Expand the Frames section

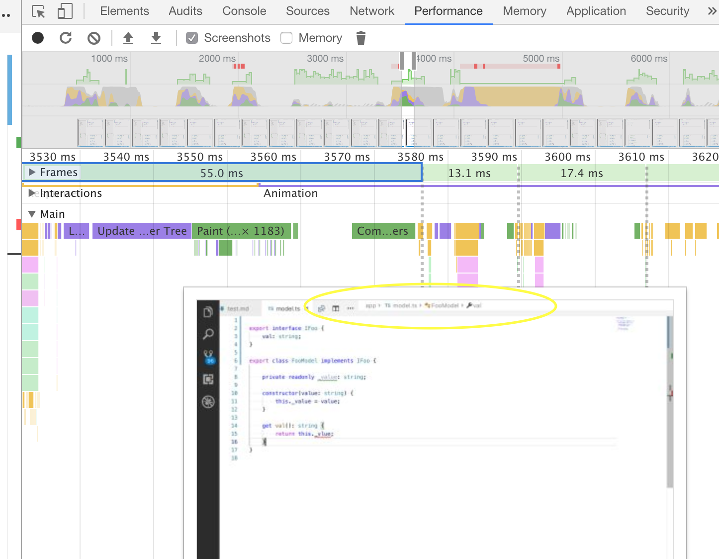click(x=32, y=172)
